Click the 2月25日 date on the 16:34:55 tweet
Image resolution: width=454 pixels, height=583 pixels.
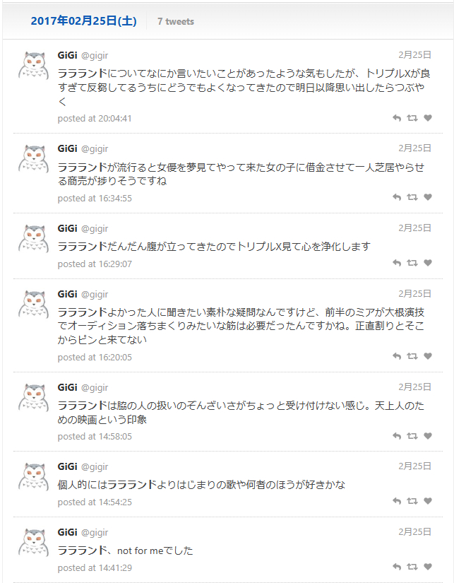pyautogui.click(x=414, y=148)
